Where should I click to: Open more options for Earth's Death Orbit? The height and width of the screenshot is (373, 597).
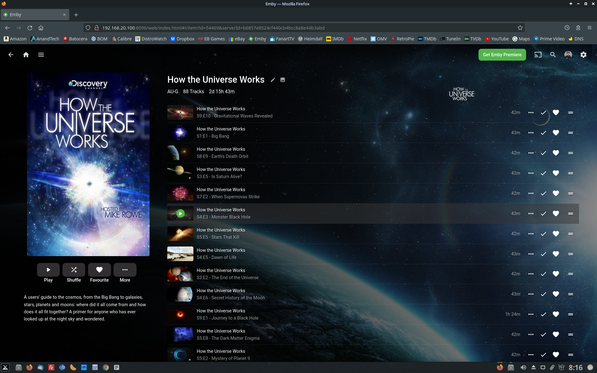pyautogui.click(x=531, y=153)
